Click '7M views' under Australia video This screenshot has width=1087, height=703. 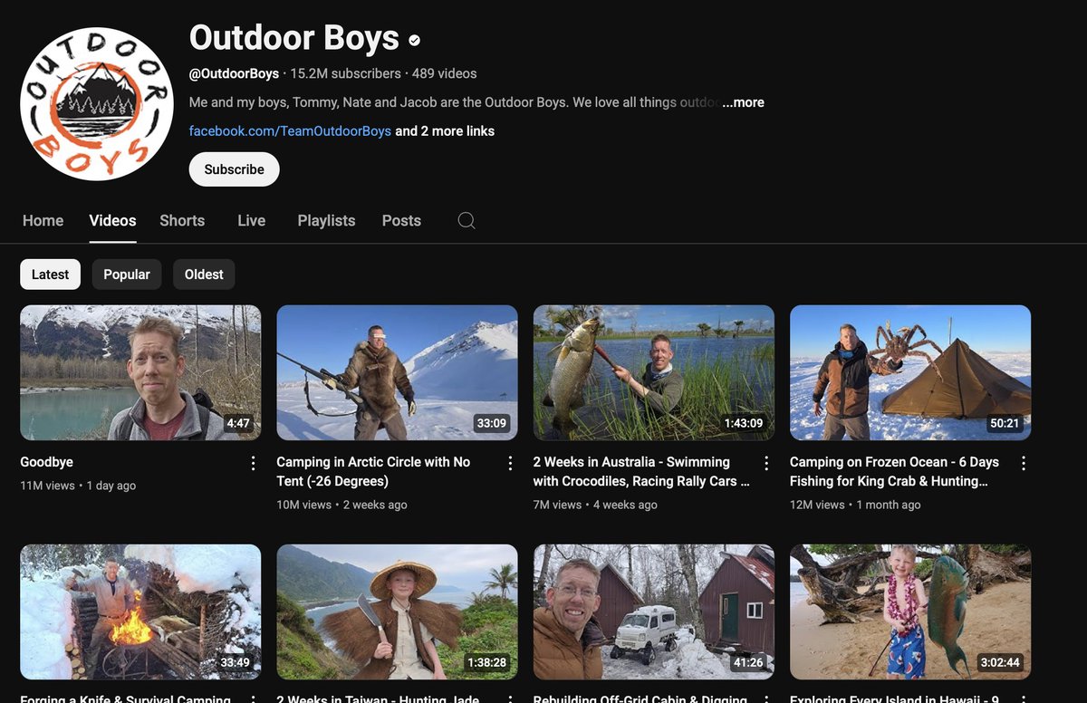click(x=557, y=505)
